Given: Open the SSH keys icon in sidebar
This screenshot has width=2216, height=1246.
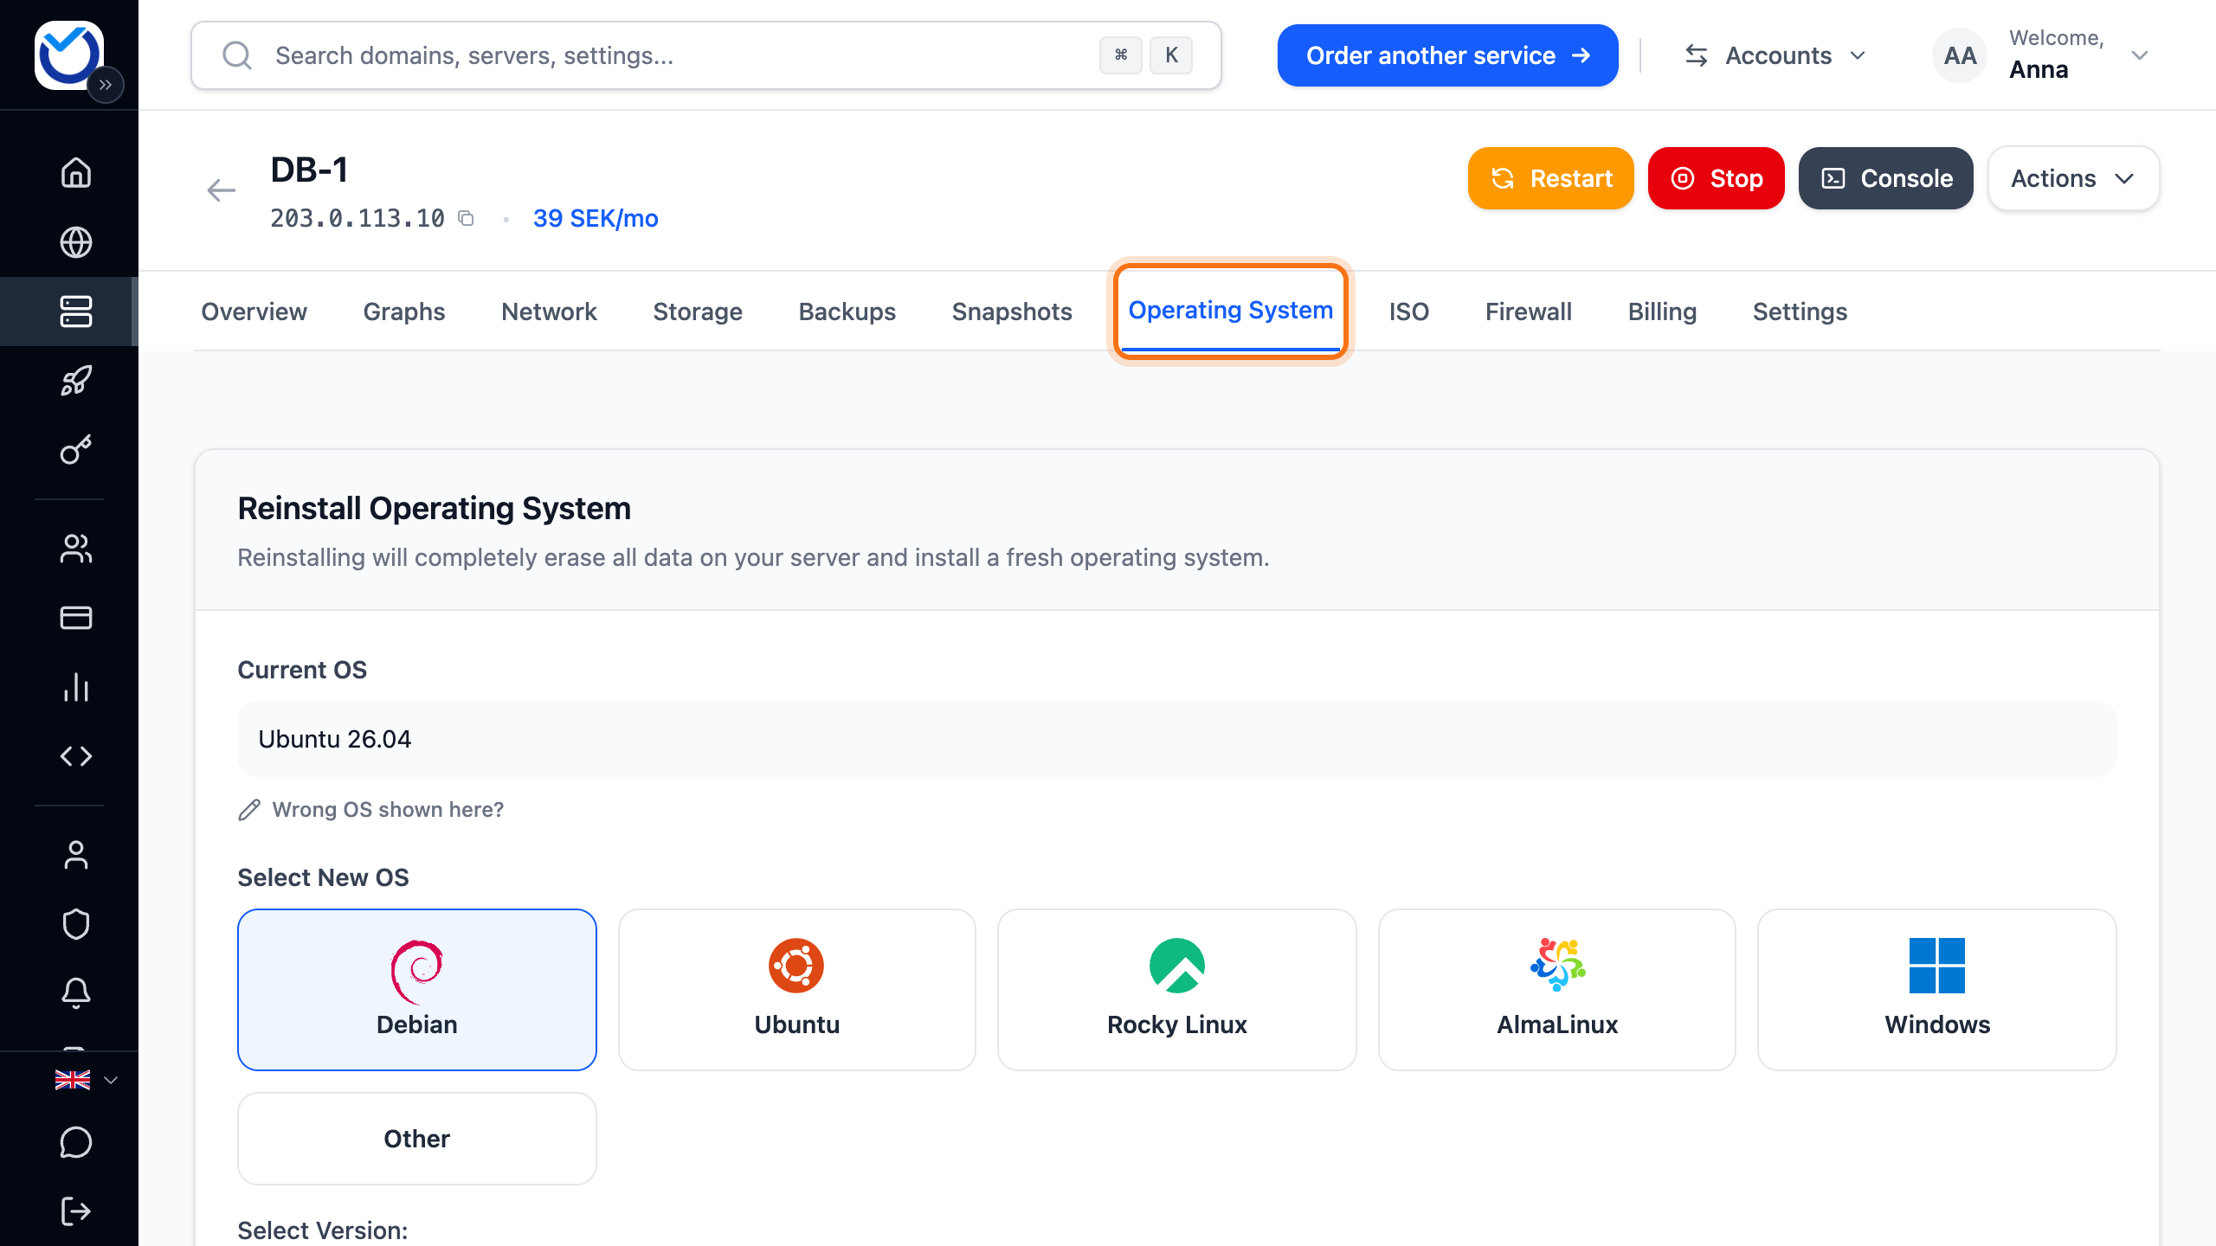Looking at the screenshot, I should click(76, 450).
